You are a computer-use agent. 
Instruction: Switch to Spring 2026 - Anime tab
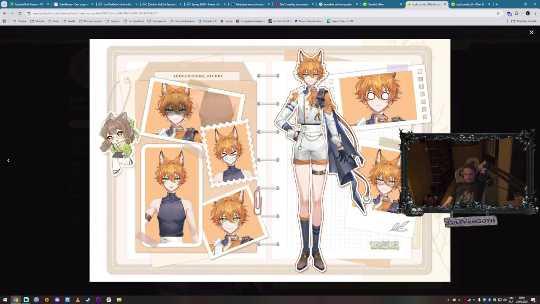pyautogui.click(x=206, y=4)
